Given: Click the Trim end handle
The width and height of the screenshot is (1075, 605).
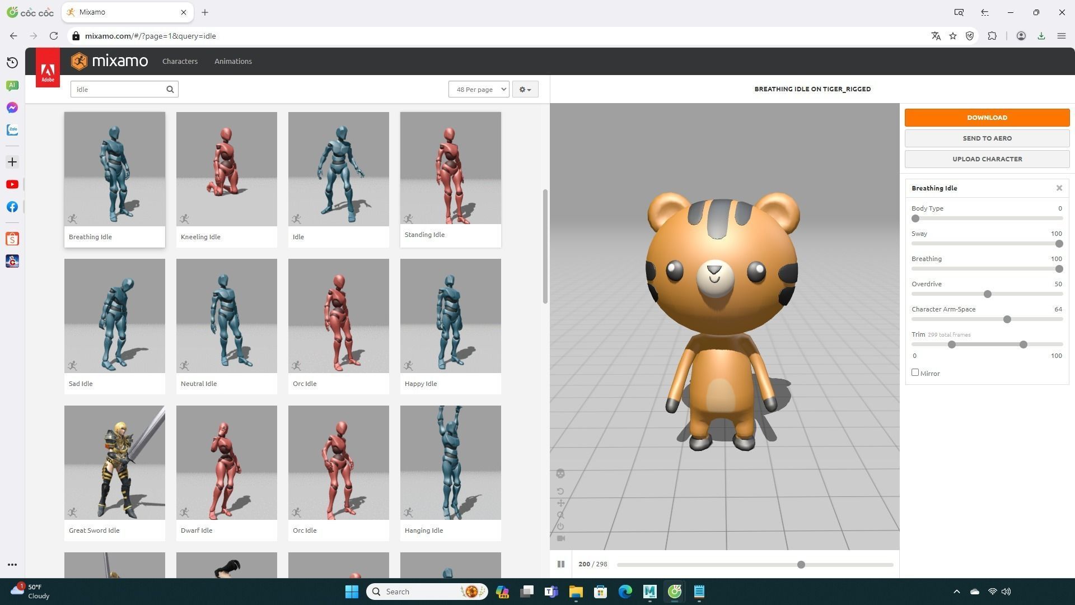Looking at the screenshot, I should tap(1023, 345).
